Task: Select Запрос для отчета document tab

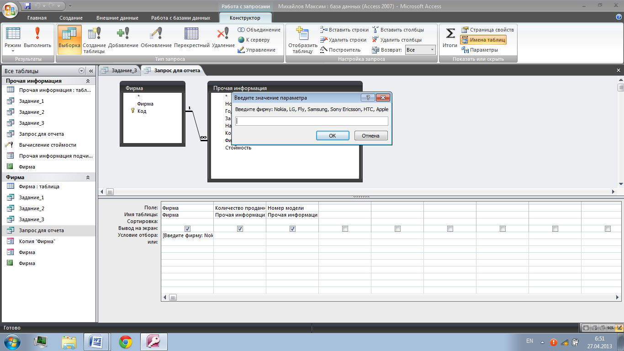Action: 173,70
